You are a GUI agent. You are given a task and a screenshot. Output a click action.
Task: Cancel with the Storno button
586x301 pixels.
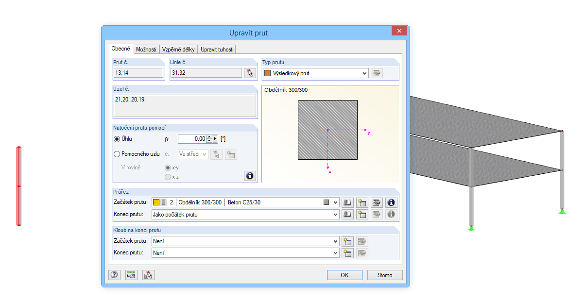tap(385, 275)
